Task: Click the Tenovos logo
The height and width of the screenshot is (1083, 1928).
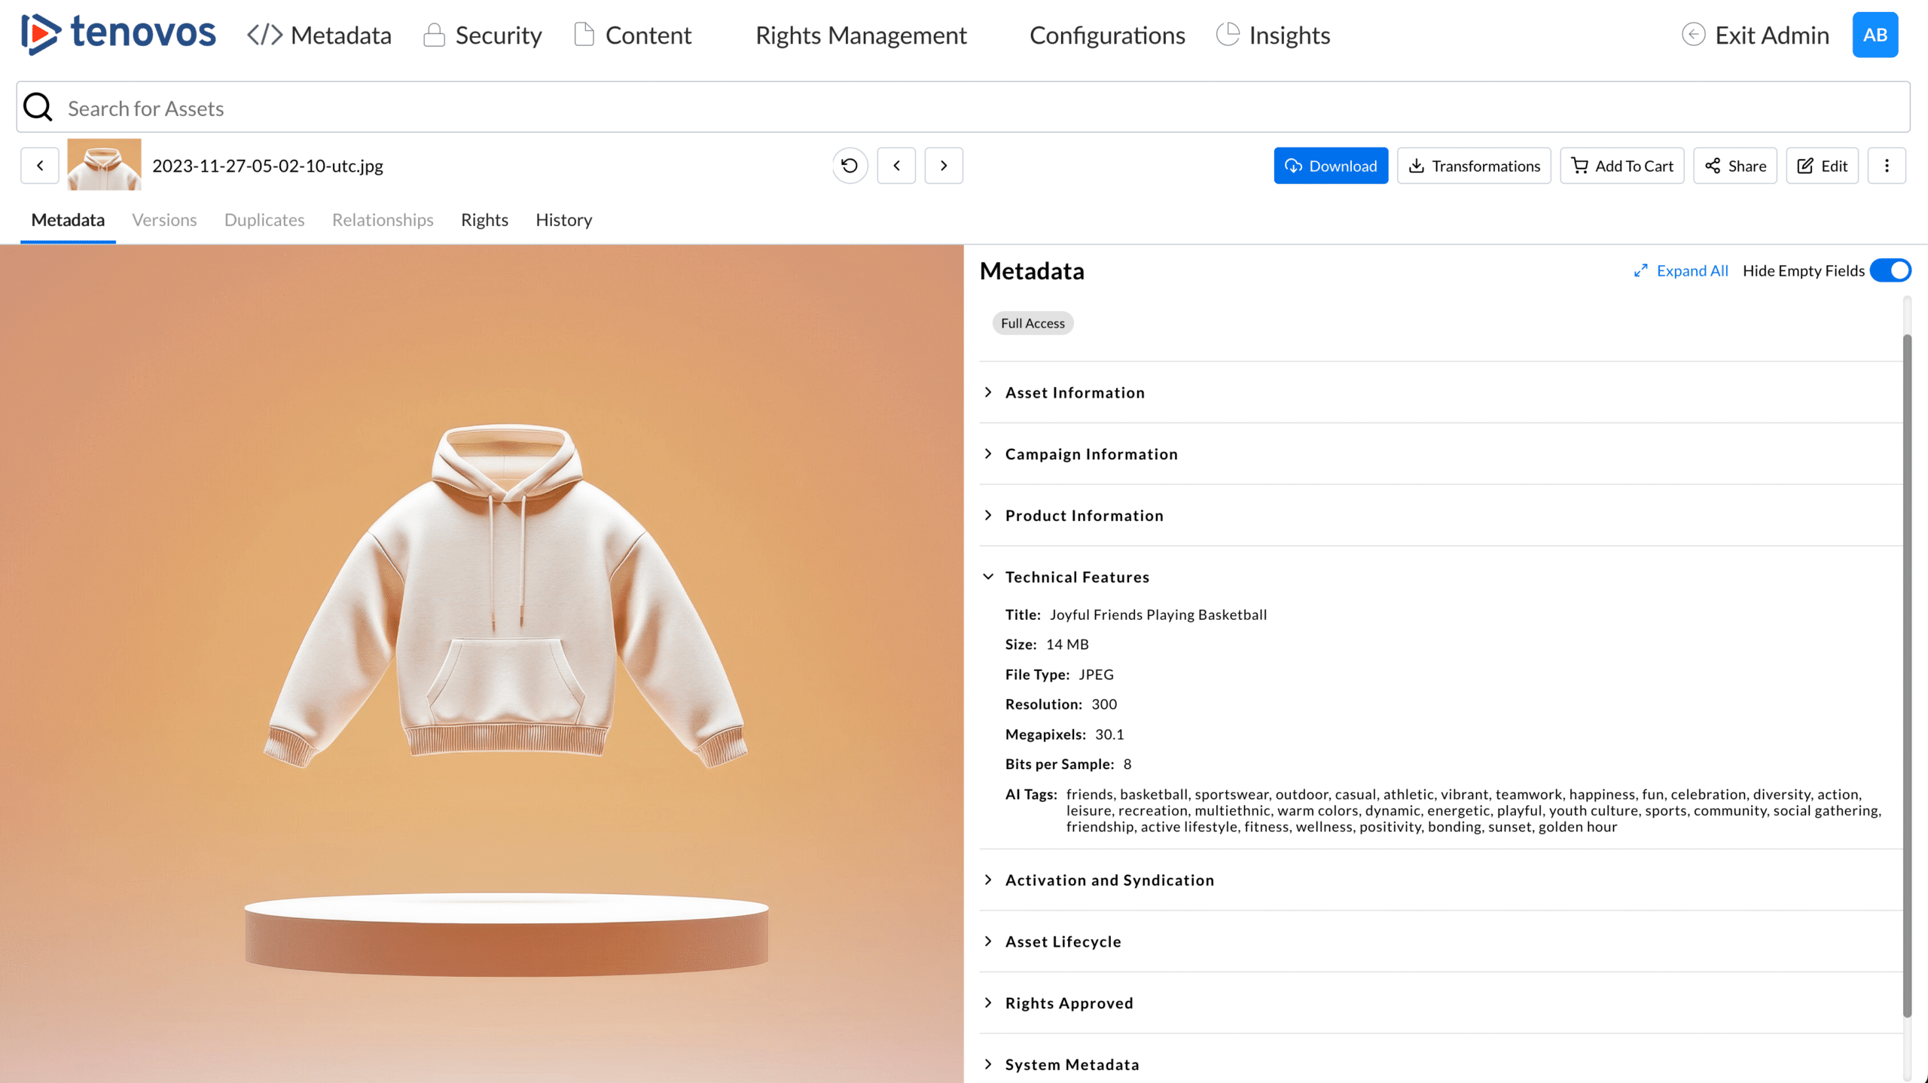Action: coord(117,34)
